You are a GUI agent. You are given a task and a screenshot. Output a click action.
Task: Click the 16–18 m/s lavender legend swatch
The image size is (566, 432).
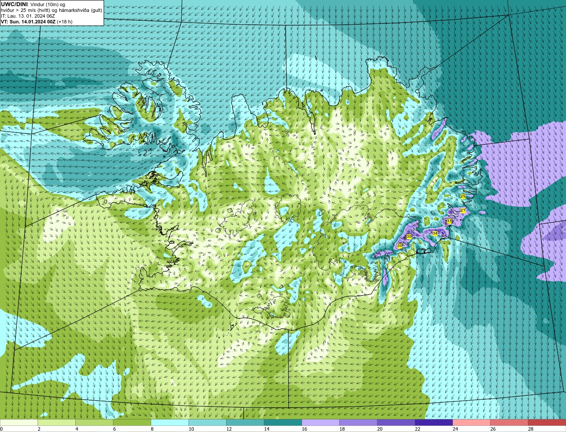(x=321, y=422)
